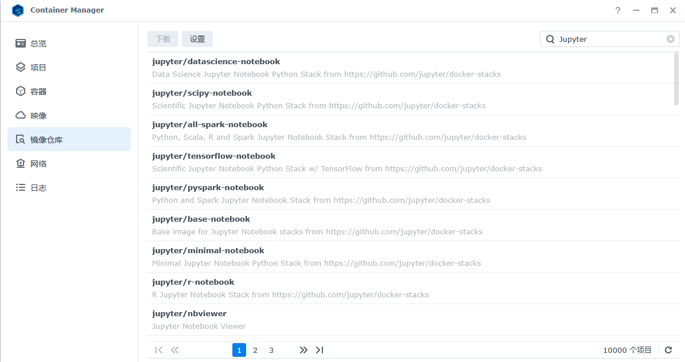Close the Container Manager window
This screenshot has height=362, width=685.
[x=673, y=10]
